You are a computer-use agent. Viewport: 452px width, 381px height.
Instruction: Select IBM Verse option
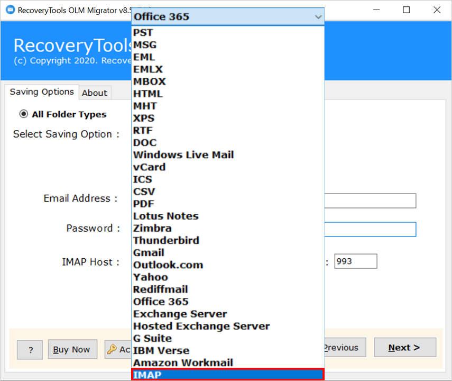click(228, 350)
